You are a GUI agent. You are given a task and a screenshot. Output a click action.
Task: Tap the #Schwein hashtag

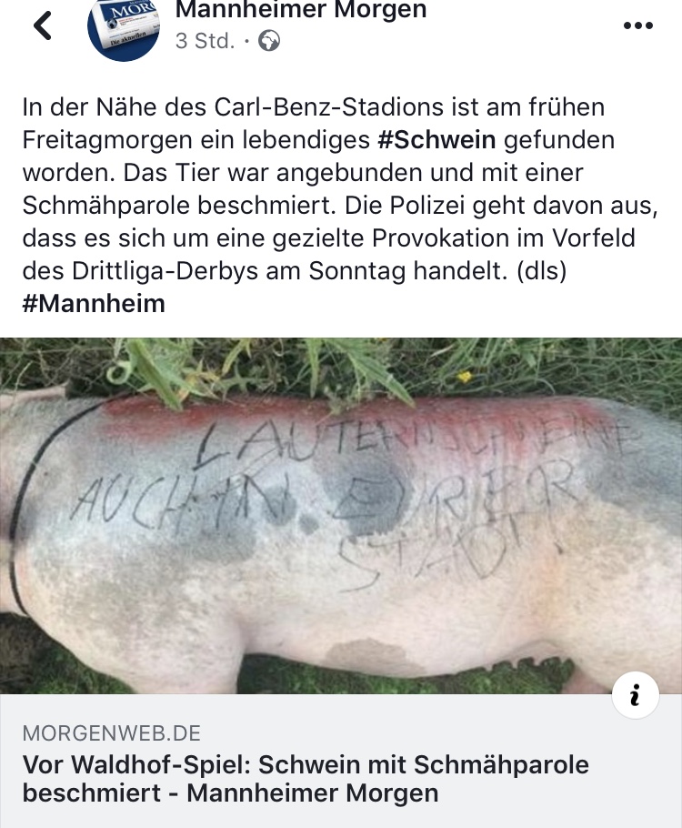[x=437, y=140]
